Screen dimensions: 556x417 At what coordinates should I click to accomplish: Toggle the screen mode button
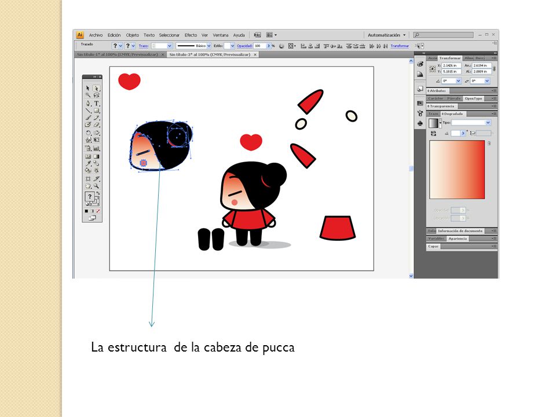(92, 218)
